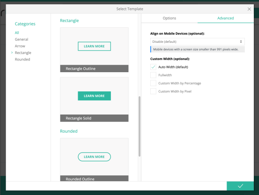
Task: Confirm selection with the green checkmark button
Action: point(240,186)
